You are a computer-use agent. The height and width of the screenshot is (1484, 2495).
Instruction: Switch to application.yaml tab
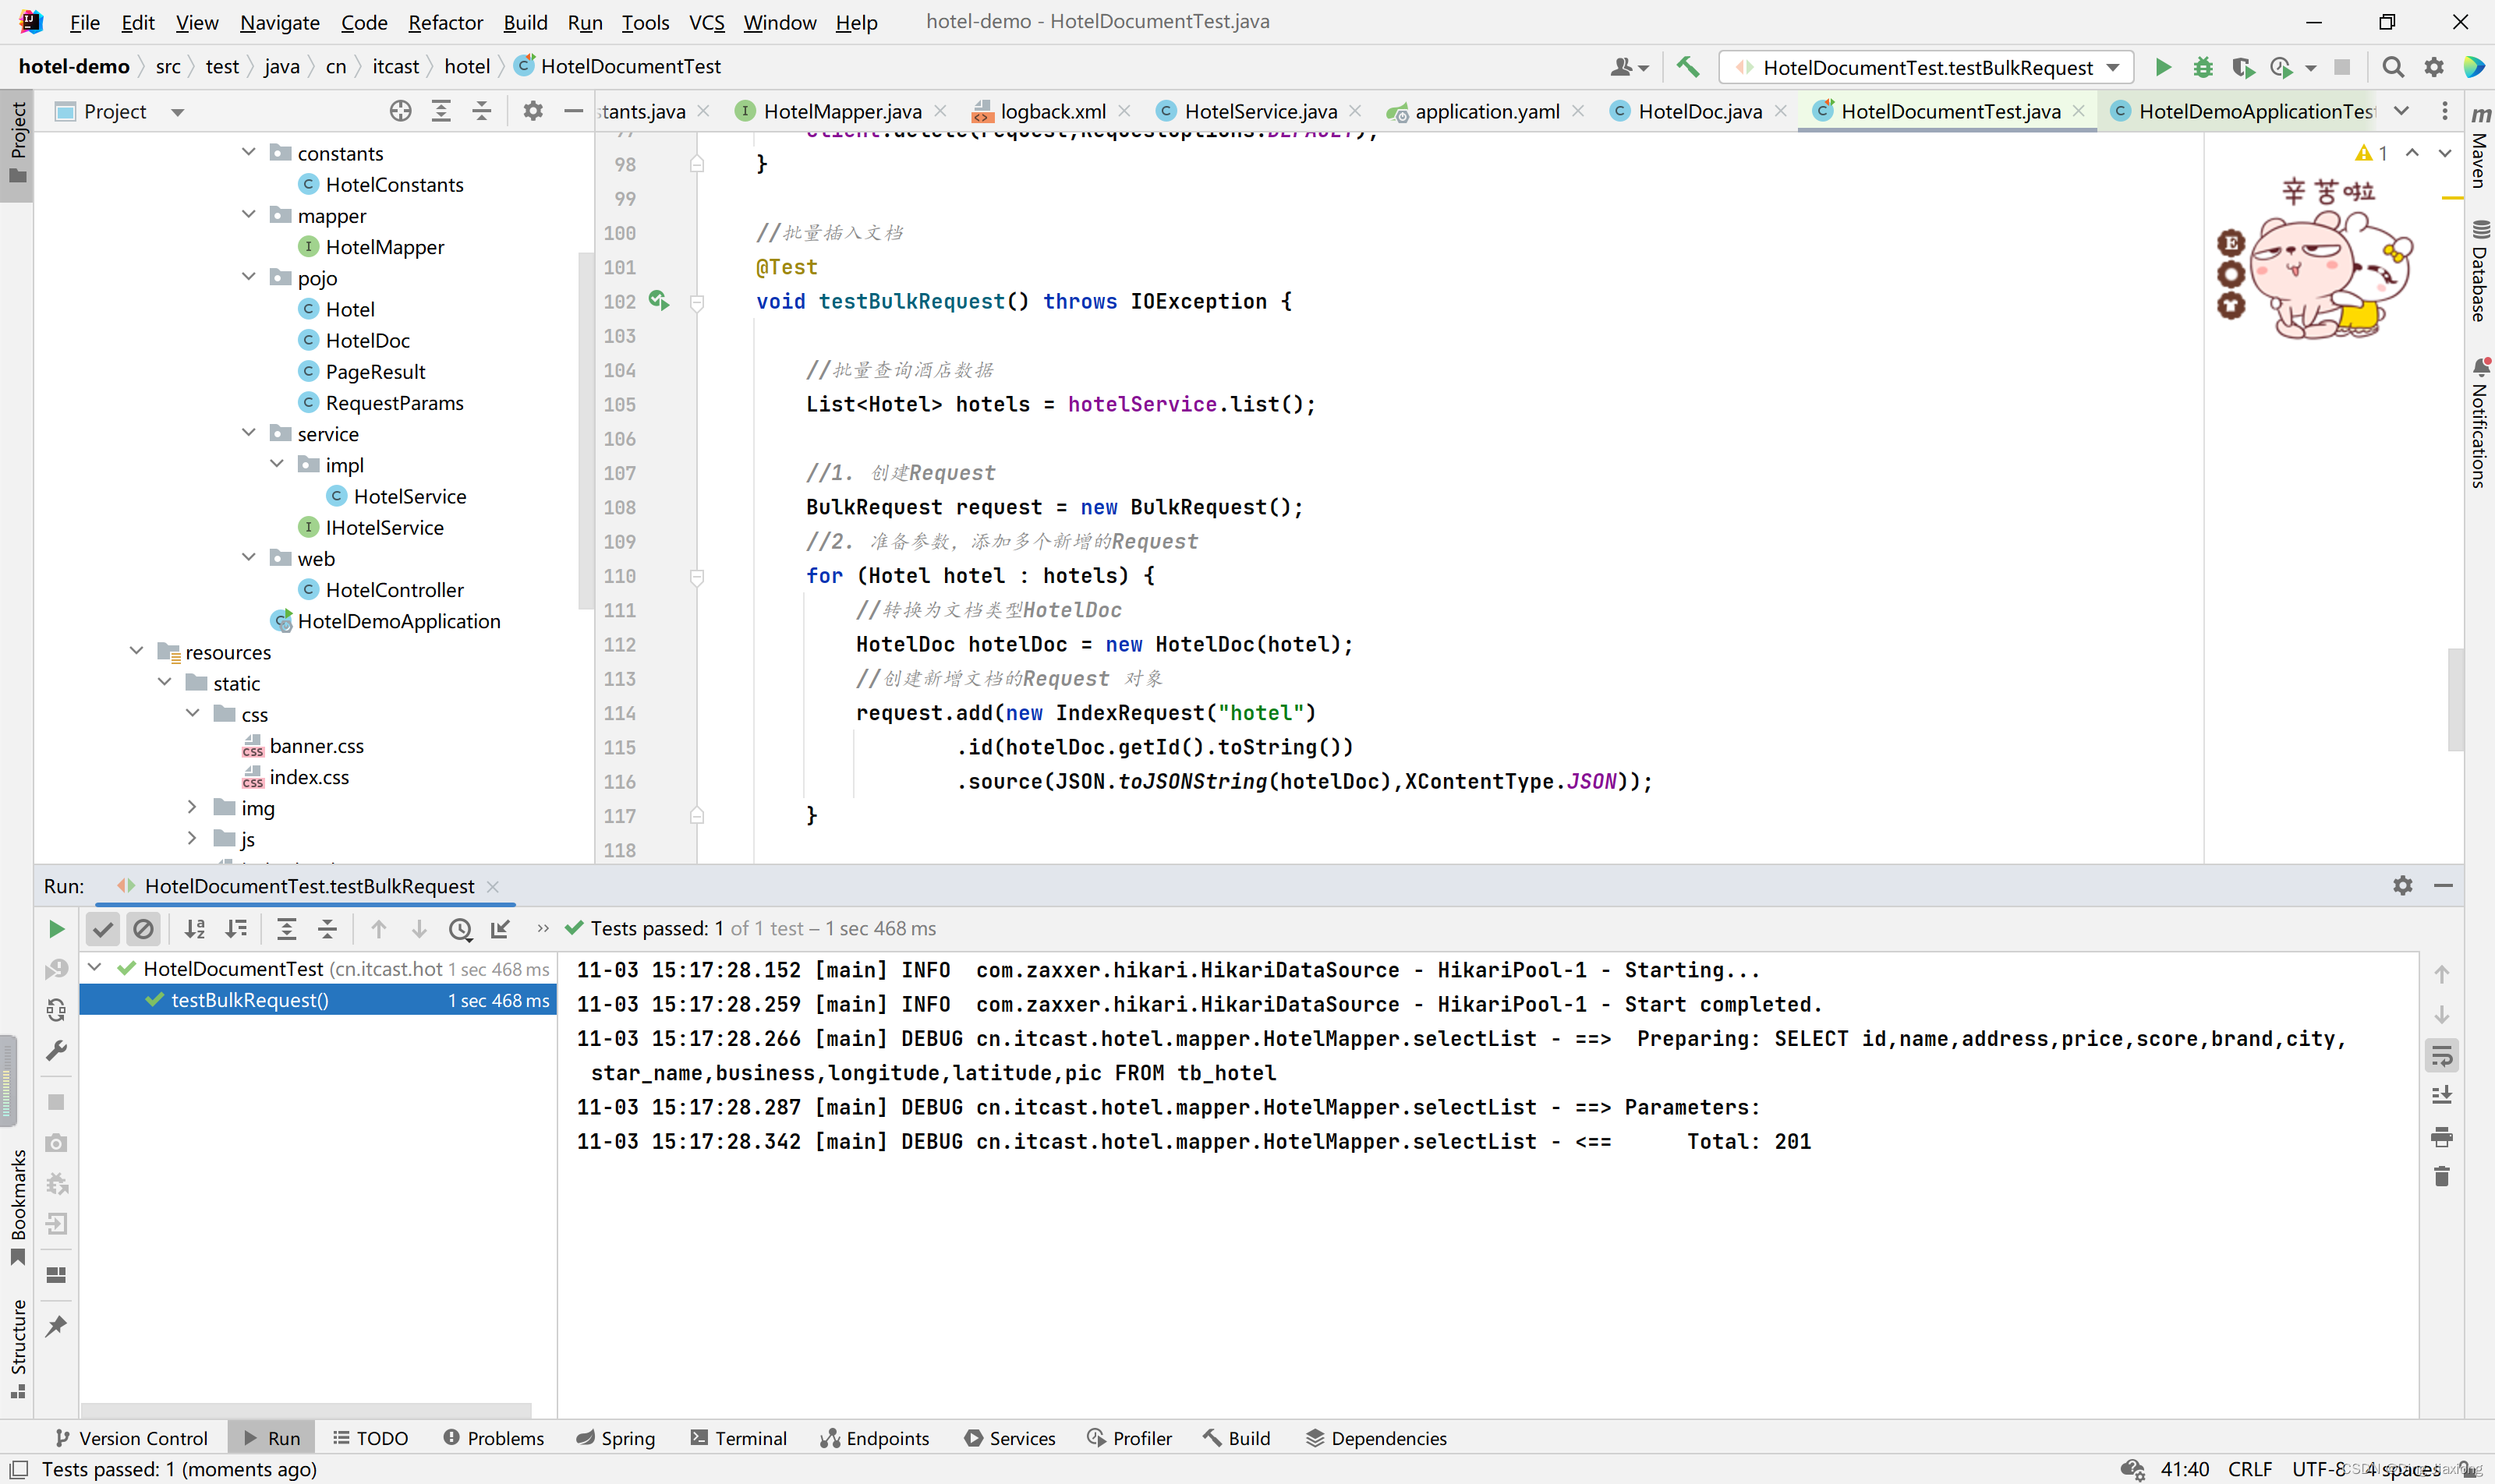1485,111
